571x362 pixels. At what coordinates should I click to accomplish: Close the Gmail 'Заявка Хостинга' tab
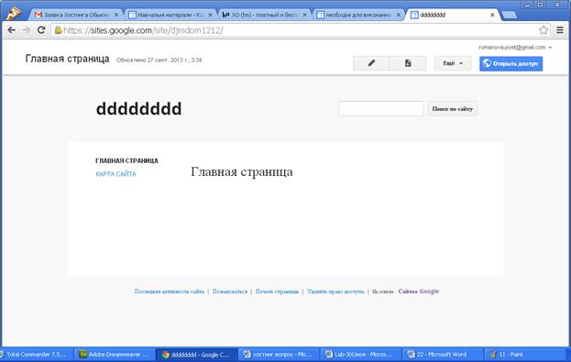[x=116, y=15]
